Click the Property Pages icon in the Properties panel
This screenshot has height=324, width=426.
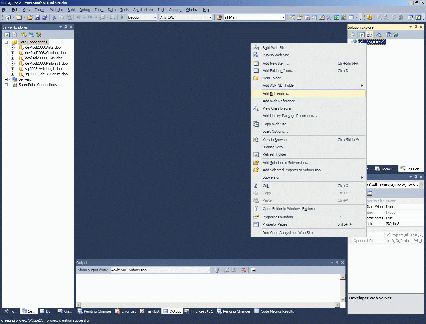click(369, 193)
